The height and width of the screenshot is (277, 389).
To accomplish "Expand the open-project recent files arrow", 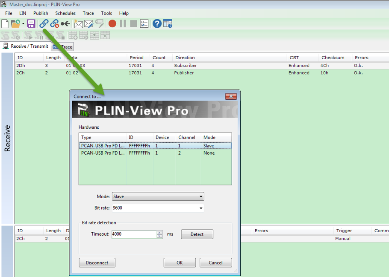I will tap(23, 24).
